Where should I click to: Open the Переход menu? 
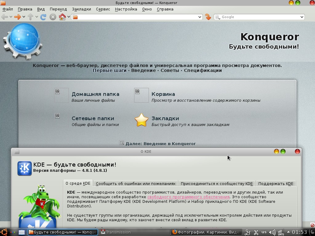58,9
